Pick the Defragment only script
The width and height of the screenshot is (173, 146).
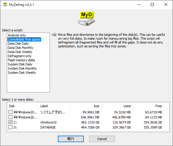(19, 56)
